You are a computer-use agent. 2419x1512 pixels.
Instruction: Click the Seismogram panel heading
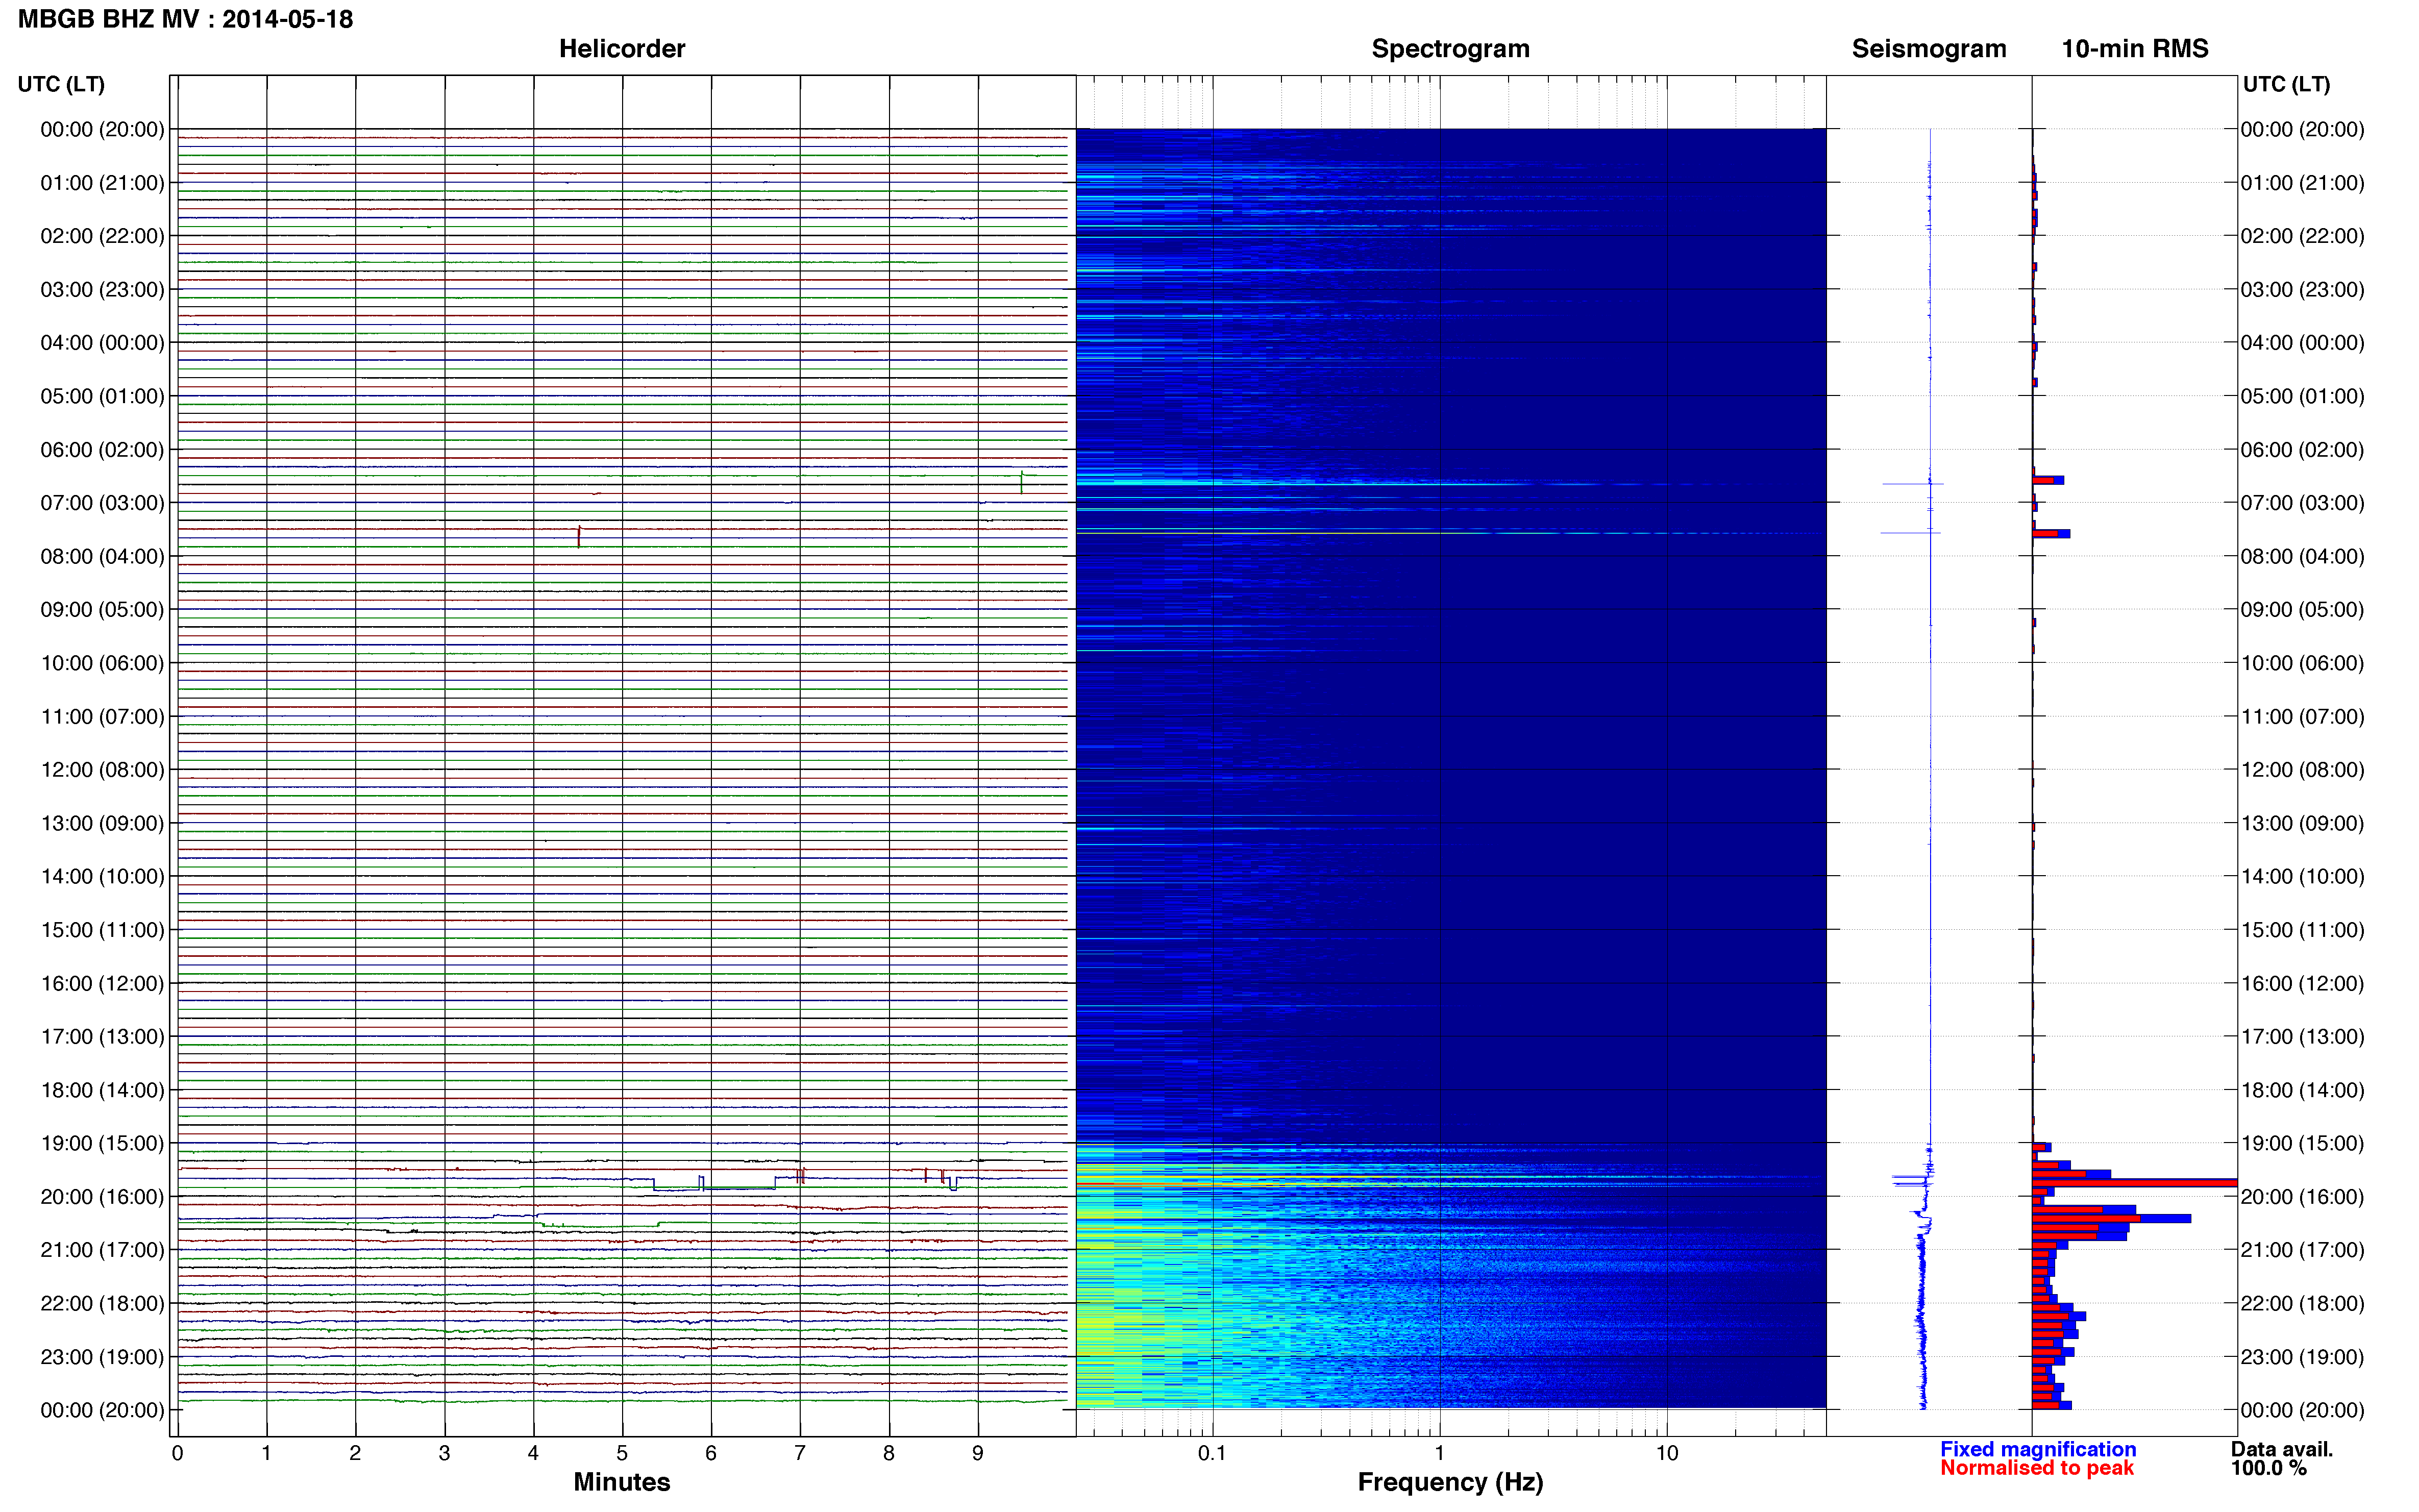point(1929,49)
